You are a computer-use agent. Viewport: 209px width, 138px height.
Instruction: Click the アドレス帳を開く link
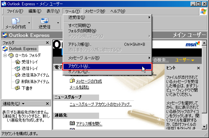click(x=89, y=124)
